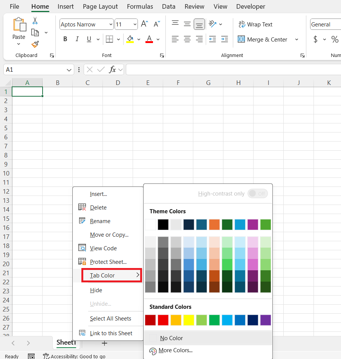Choose Rename from the context menu
This screenshot has height=359, width=341.
pyautogui.click(x=108, y=221)
